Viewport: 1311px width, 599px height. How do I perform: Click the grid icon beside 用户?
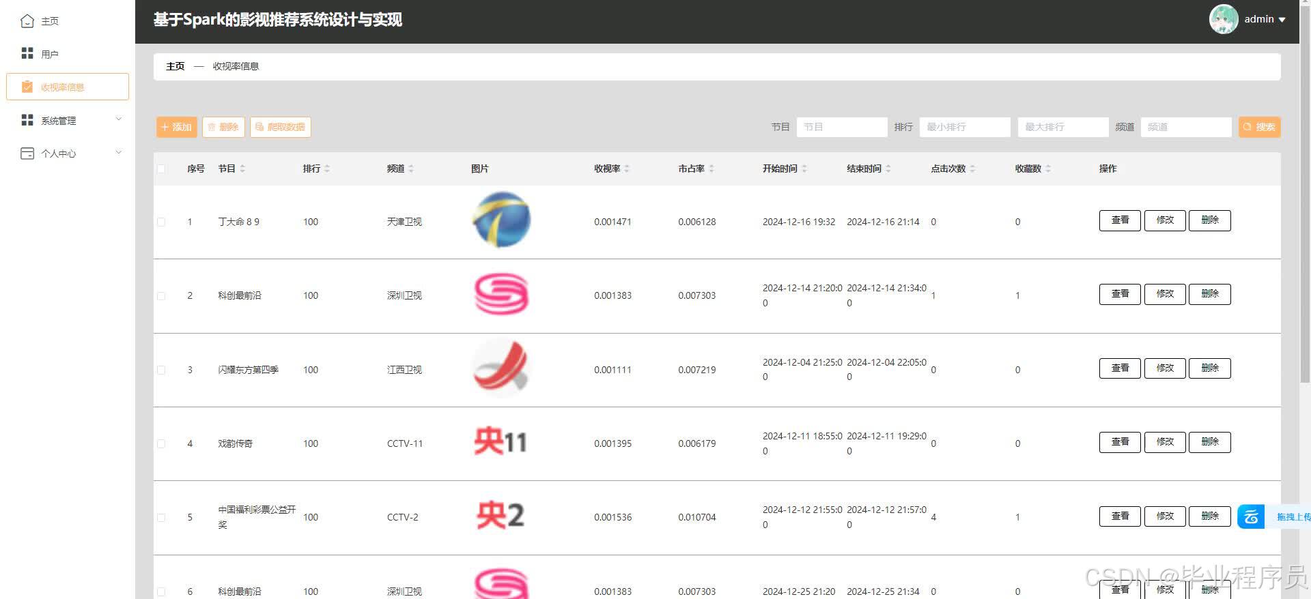click(27, 53)
